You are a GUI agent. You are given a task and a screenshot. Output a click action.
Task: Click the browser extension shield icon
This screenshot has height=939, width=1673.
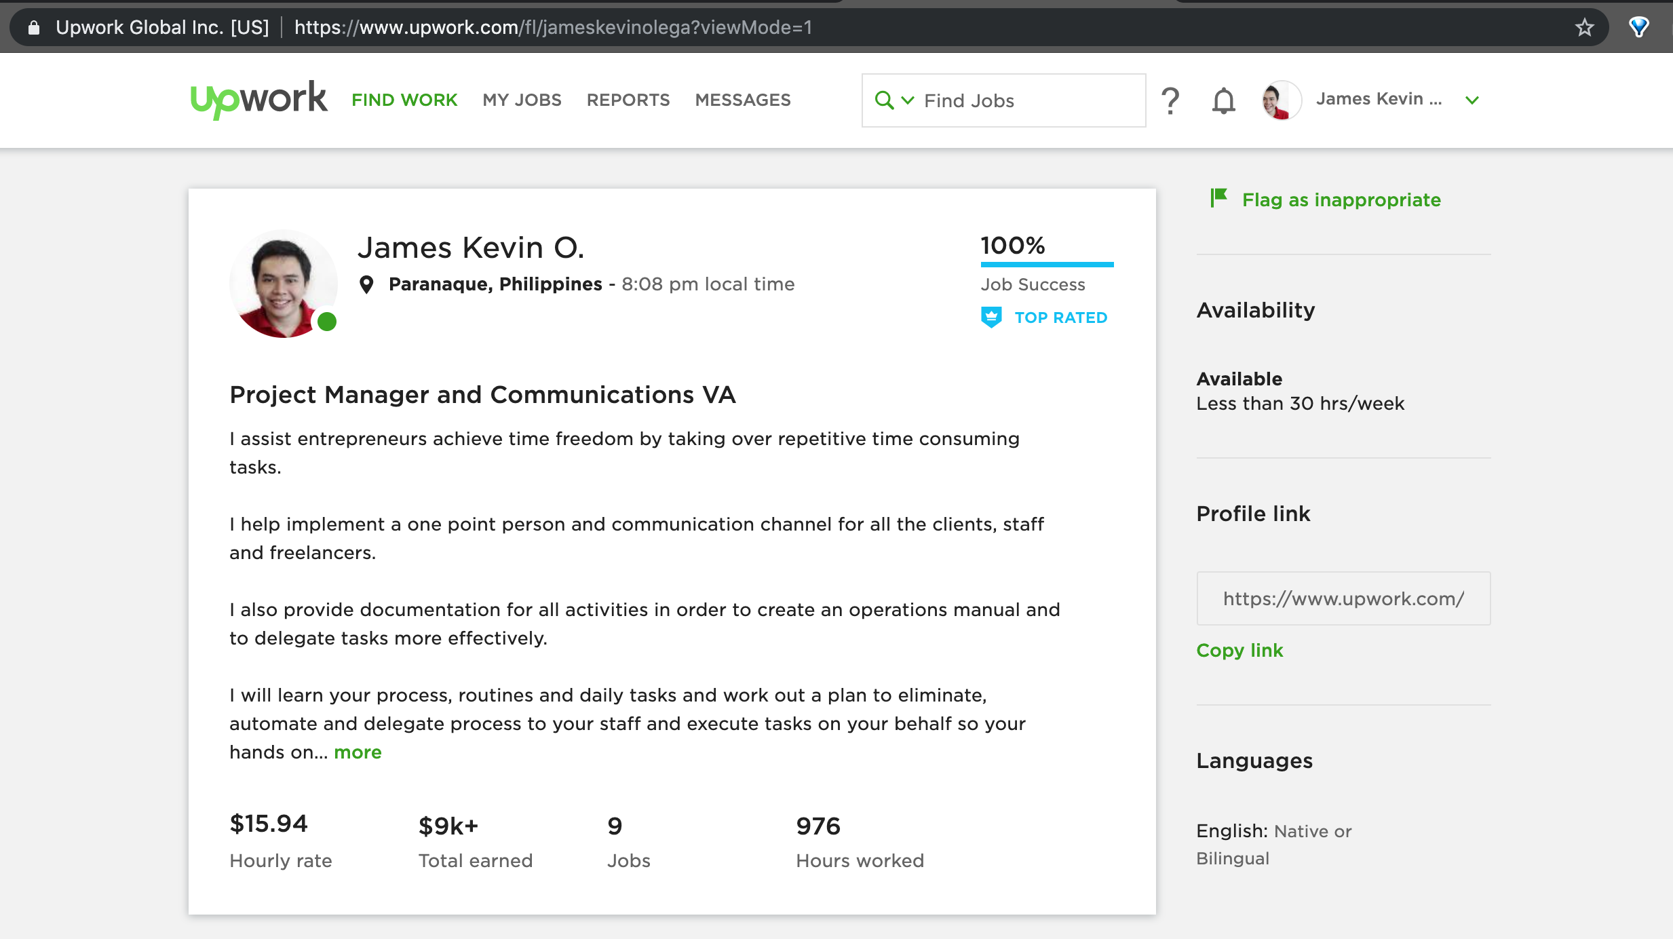(x=1638, y=27)
